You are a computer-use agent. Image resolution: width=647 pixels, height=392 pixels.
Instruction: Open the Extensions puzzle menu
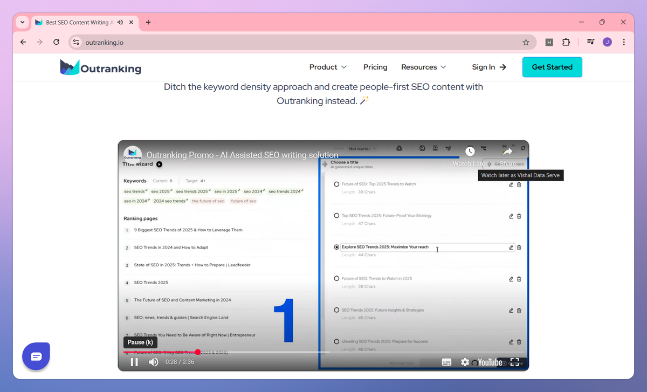pos(566,42)
